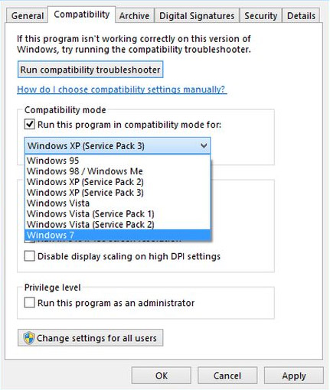Click the shield icon on Change settings button

29,338
